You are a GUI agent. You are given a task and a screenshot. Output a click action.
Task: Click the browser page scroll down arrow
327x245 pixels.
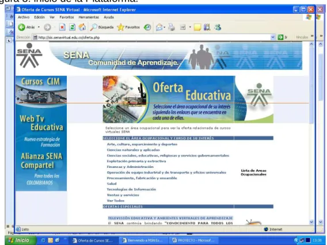click(311, 222)
